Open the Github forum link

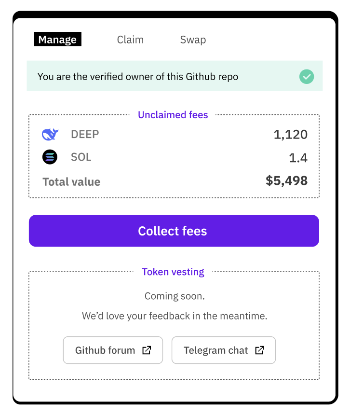tap(113, 350)
